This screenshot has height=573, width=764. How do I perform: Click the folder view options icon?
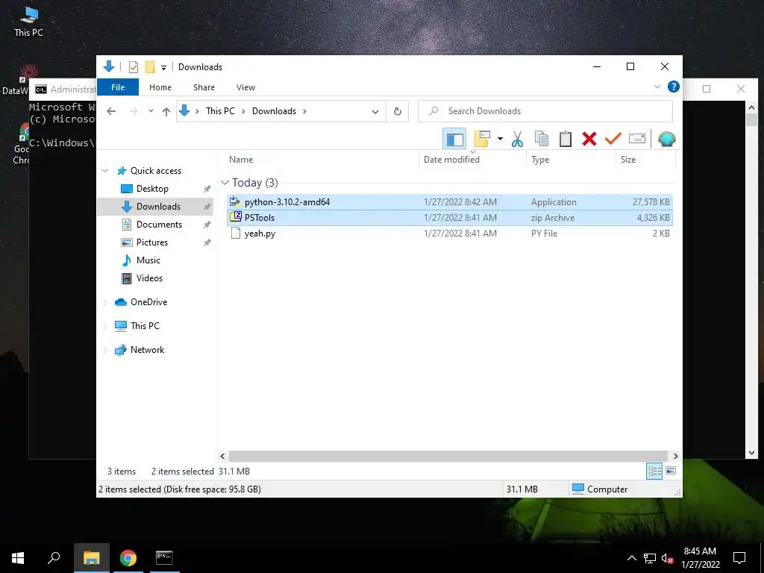point(482,140)
